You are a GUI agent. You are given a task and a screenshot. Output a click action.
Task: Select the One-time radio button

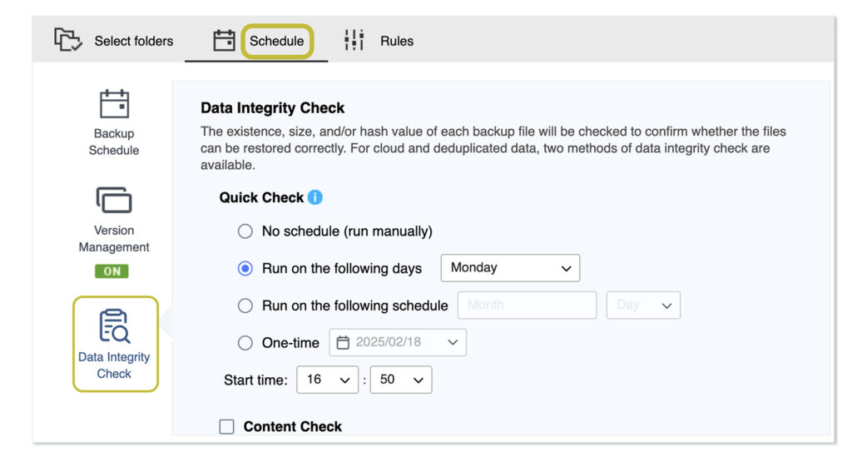coord(245,342)
